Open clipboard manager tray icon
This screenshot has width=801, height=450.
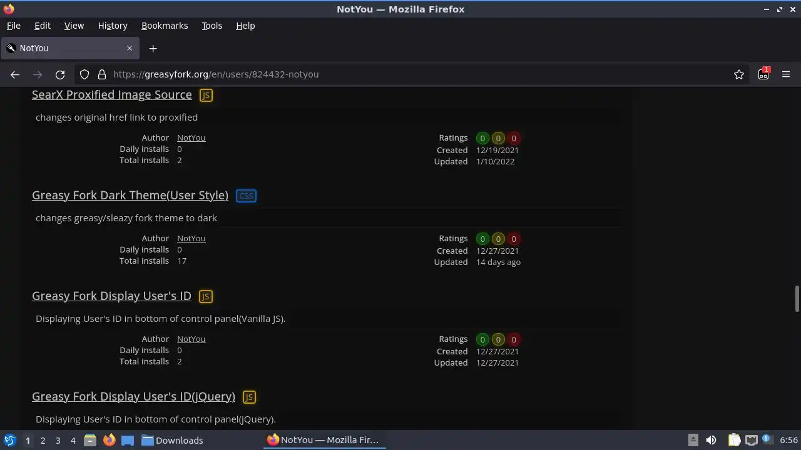(734, 440)
